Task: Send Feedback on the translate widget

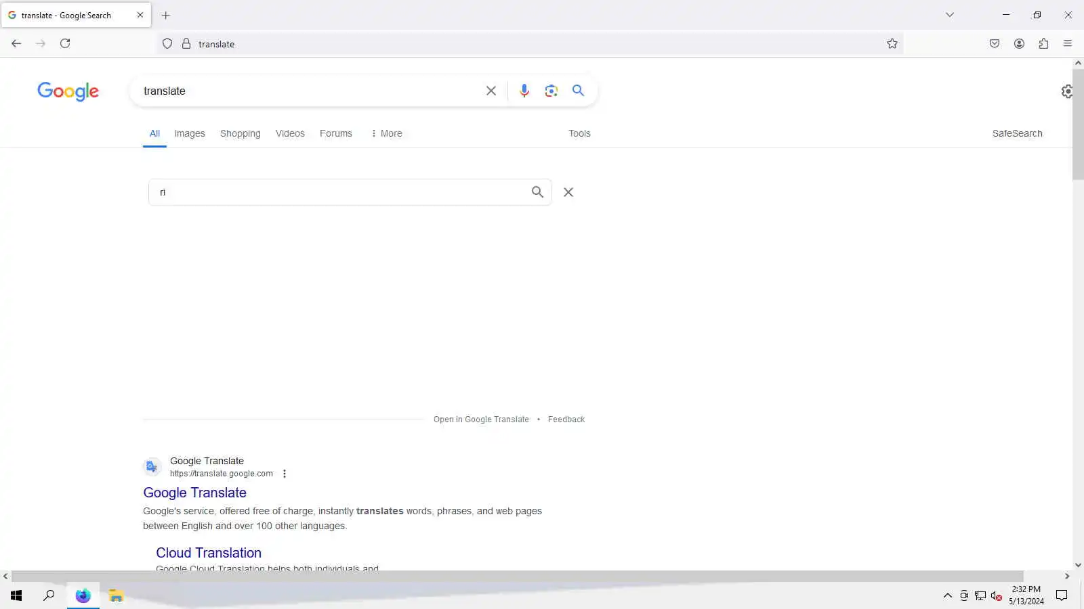Action: [x=566, y=420]
